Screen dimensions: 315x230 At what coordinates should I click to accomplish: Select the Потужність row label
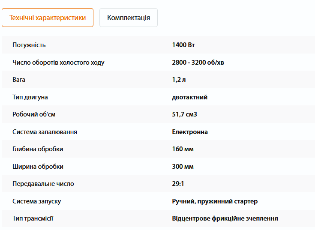click(x=29, y=45)
